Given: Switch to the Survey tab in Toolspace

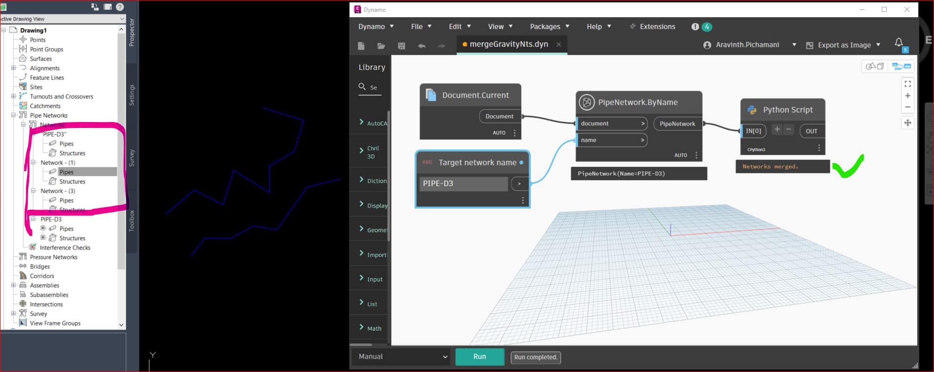Looking at the screenshot, I should (x=131, y=158).
